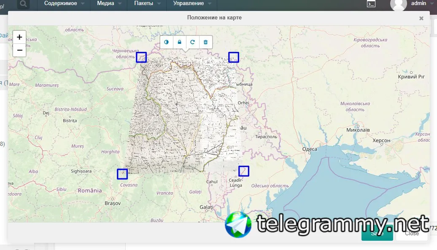Select top-left overlay corner handle
Screen dimensions: 437x250
tap(141, 57)
